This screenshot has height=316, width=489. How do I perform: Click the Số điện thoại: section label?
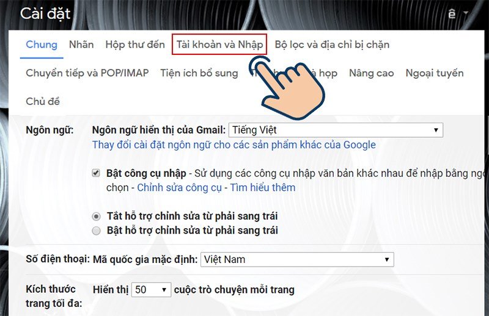coord(57,259)
